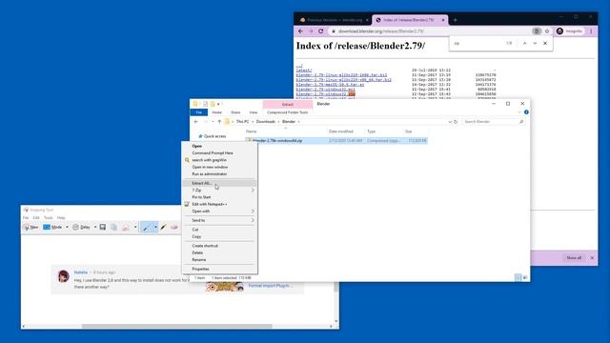Image resolution: width=610 pixels, height=343 pixels.
Task: Open the latest/ directory link
Action: (304, 71)
